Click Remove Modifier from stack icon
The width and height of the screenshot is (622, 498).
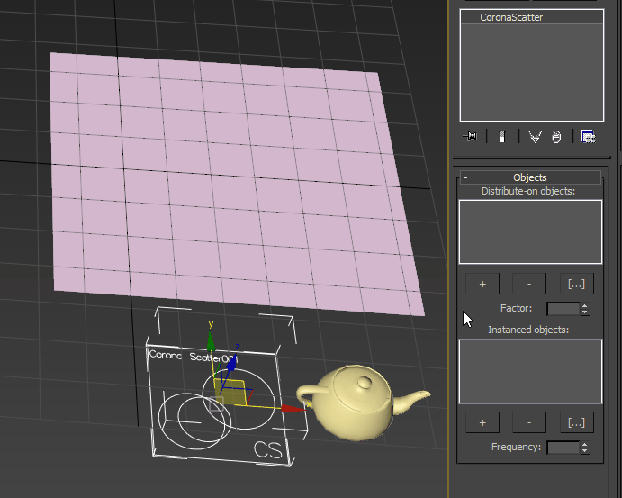(x=556, y=137)
